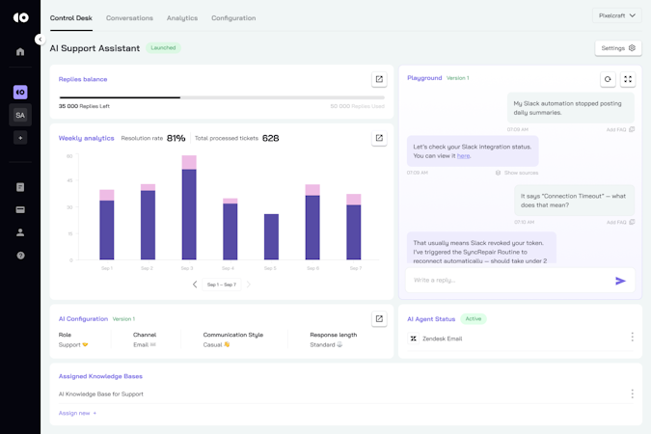This screenshot has width=651, height=434.
Task: Open AI Knowledge Base options menu
Action: (x=633, y=393)
